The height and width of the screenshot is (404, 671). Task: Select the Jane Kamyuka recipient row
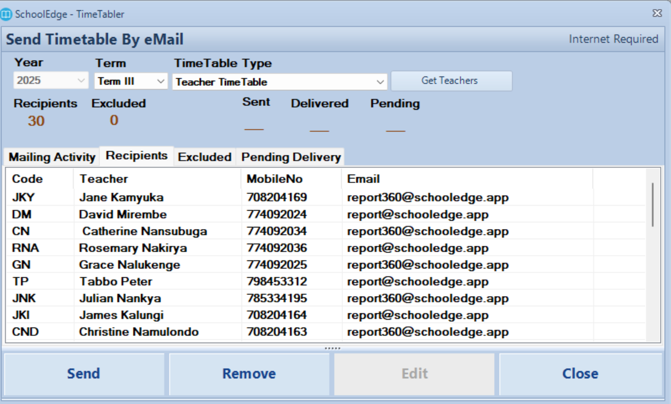click(121, 197)
